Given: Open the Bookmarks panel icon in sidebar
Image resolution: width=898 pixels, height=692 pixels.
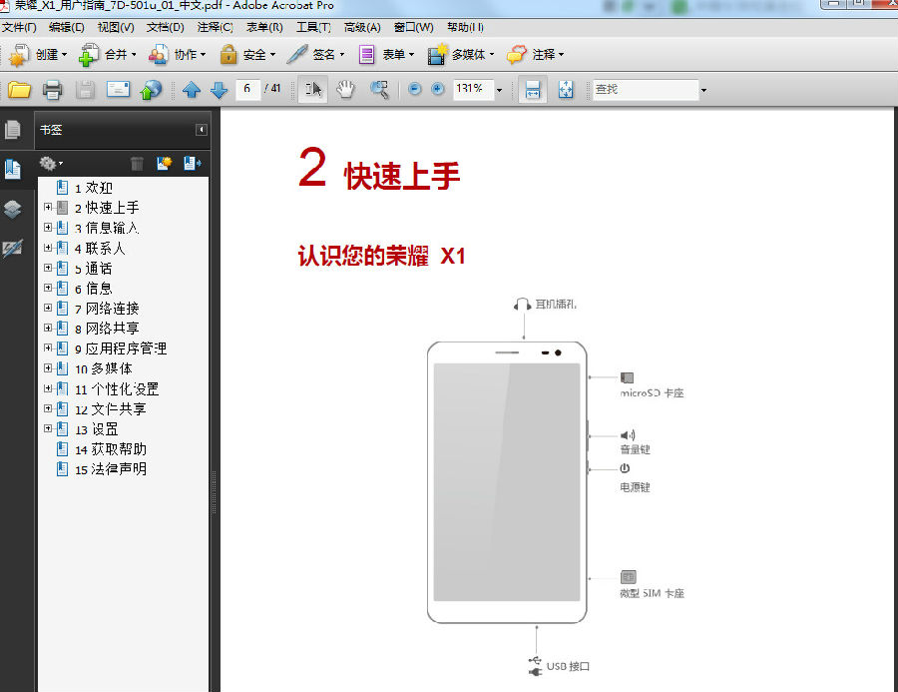Looking at the screenshot, I should click(x=13, y=169).
